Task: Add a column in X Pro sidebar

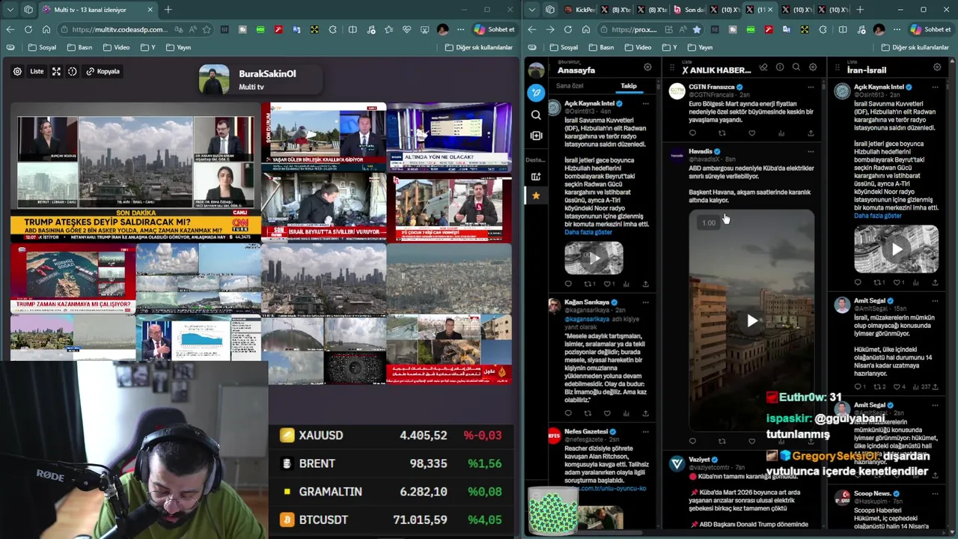Action: (x=536, y=177)
